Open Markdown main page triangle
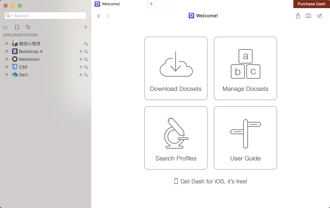The width and height of the screenshot is (330, 208). 81,59
